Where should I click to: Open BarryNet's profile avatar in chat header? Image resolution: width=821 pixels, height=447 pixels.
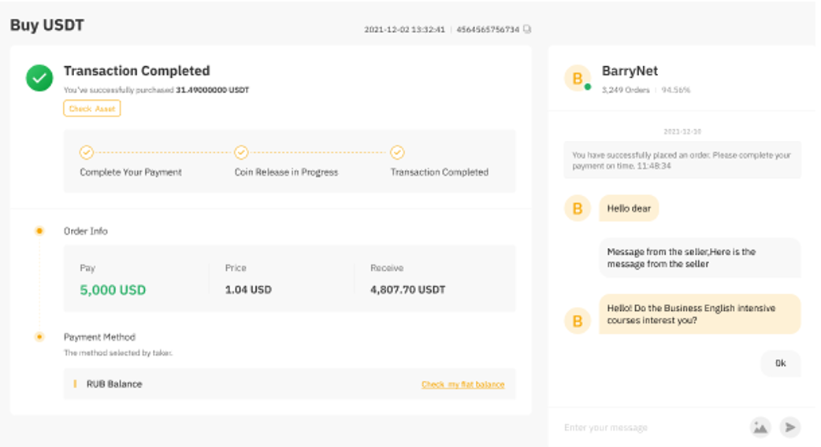click(578, 79)
